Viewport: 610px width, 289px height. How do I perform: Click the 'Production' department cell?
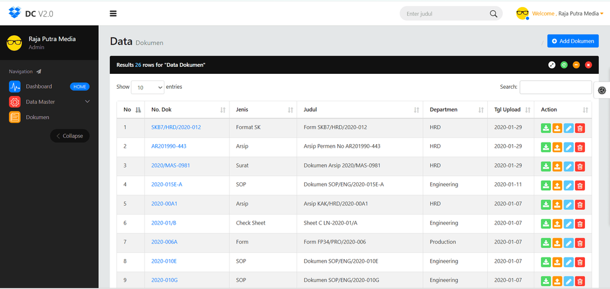pyautogui.click(x=443, y=242)
